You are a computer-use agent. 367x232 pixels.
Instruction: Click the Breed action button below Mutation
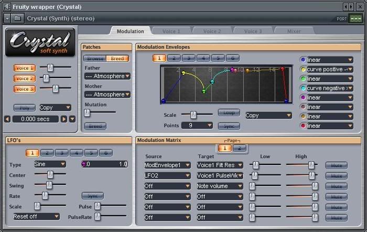[x=95, y=126]
